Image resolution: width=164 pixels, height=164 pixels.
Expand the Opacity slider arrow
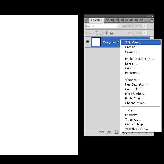click(145, 26)
